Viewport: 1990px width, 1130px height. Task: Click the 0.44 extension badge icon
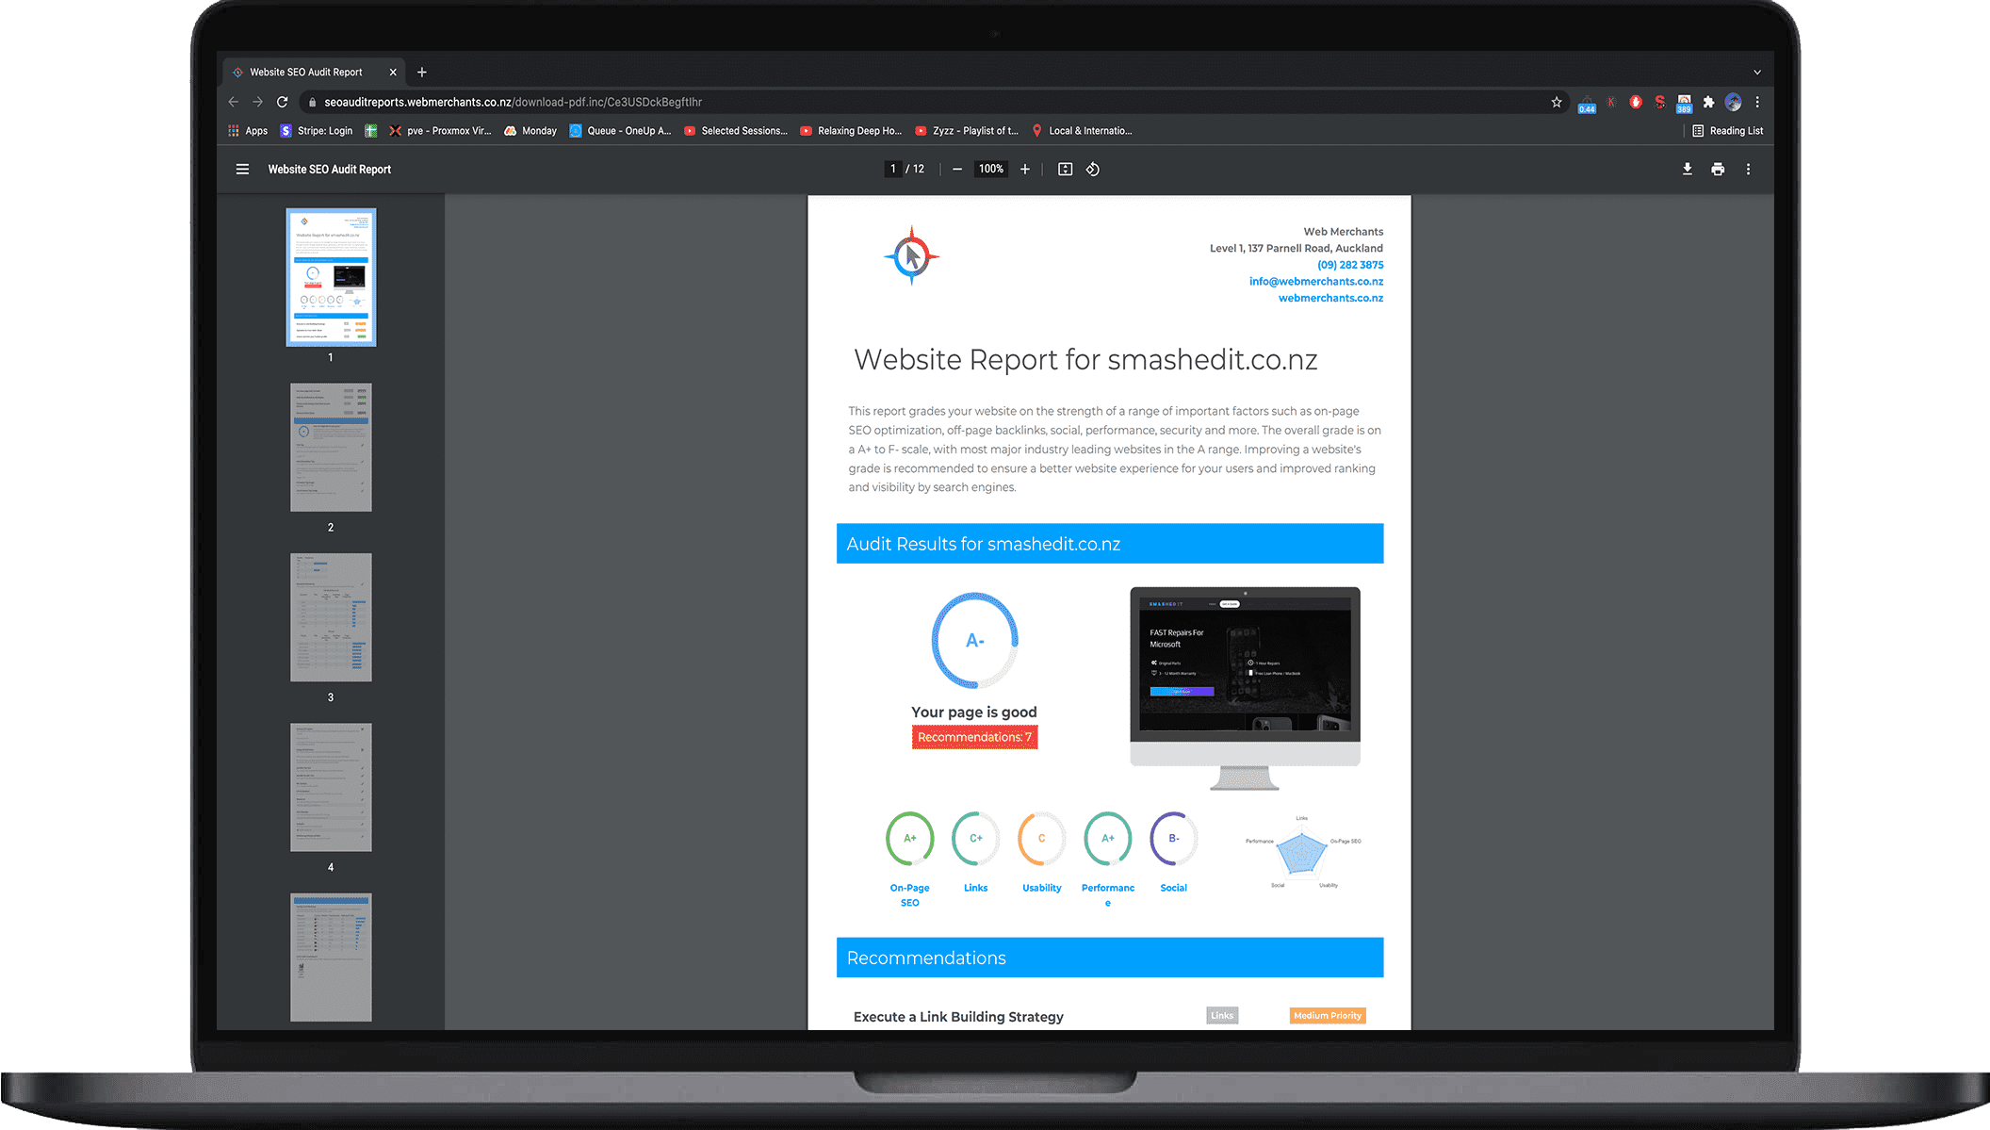(1587, 104)
